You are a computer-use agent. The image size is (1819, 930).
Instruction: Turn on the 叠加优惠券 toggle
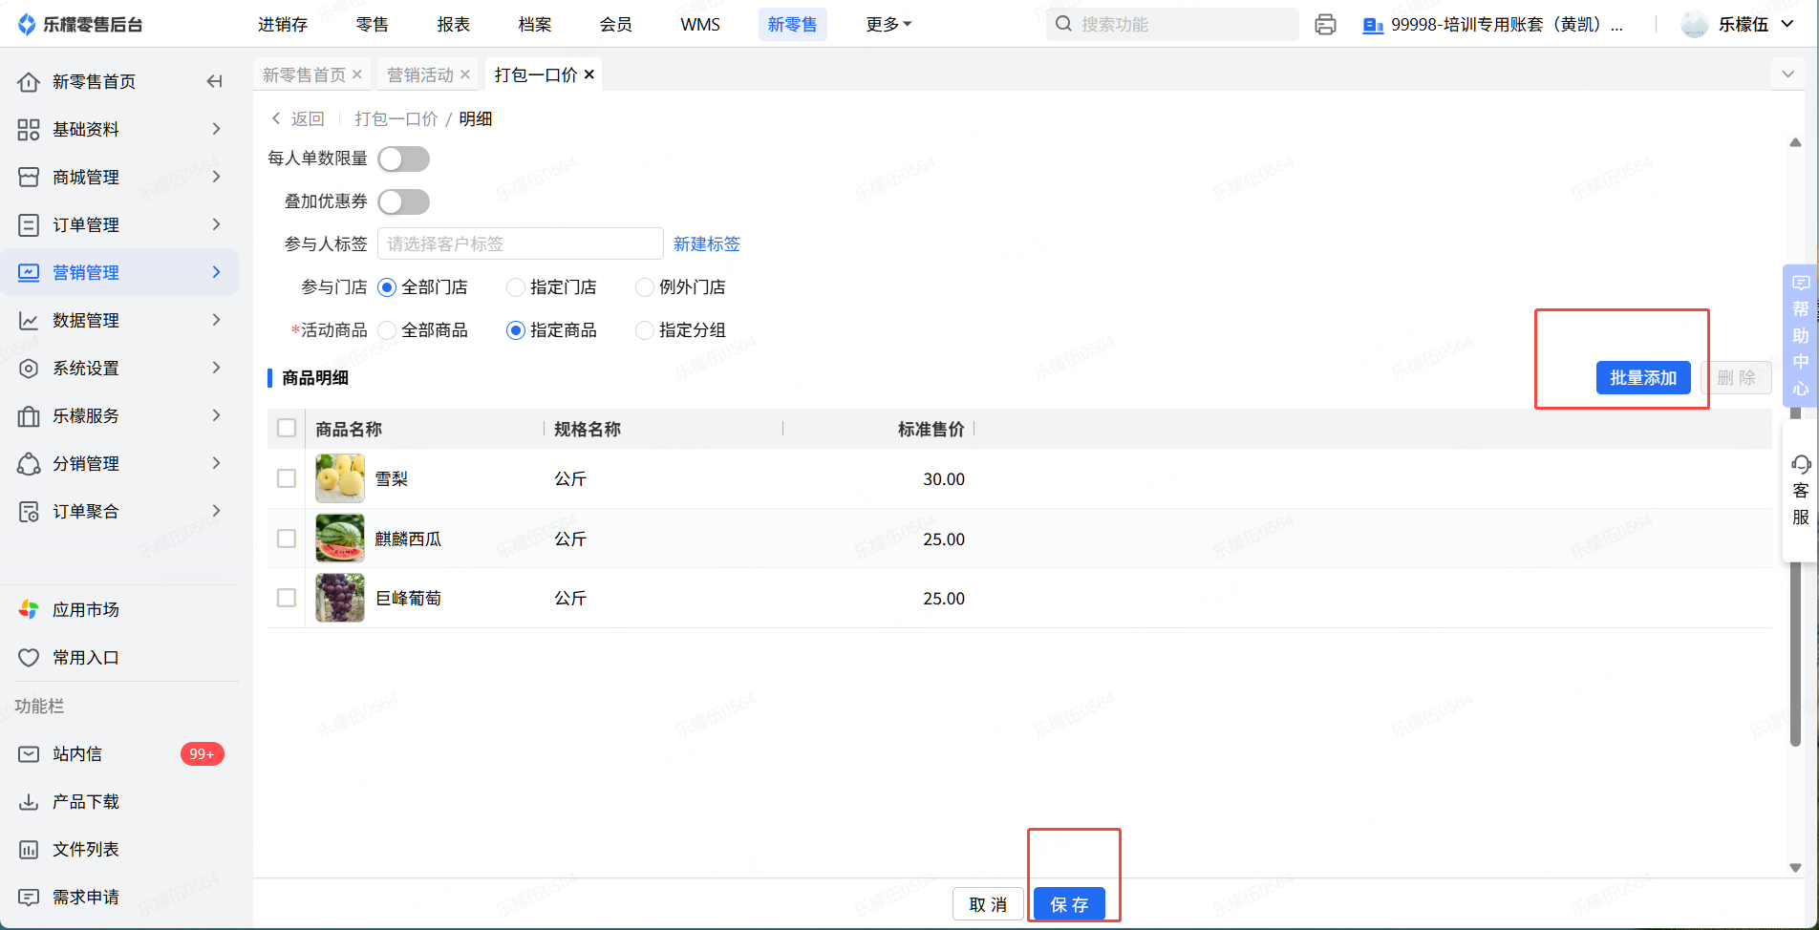click(403, 202)
